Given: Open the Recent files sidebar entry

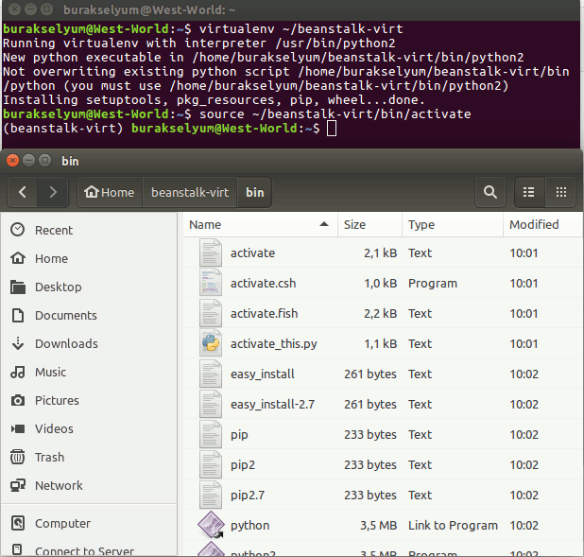Looking at the screenshot, I should click(x=53, y=230).
